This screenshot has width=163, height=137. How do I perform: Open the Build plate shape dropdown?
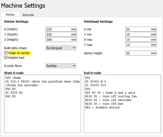(61, 48)
